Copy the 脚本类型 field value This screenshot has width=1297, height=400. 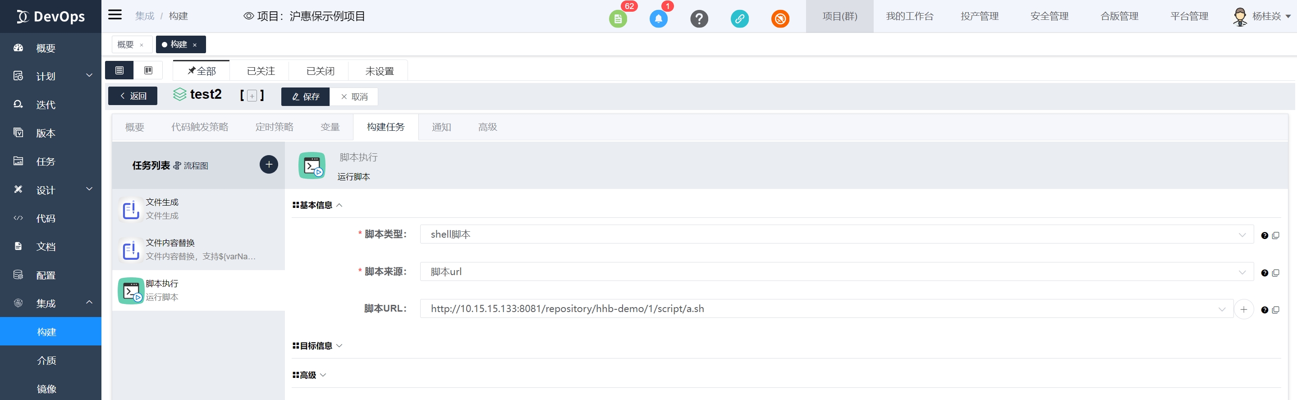pos(1275,235)
